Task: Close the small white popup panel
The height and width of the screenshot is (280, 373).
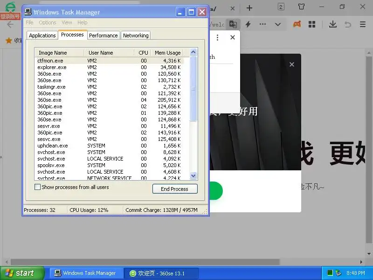Action: click(x=233, y=37)
